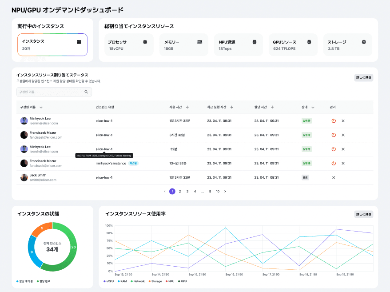Click the power icon in the 3시간 32분 row
390x292 pixels.
(x=334, y=135)
